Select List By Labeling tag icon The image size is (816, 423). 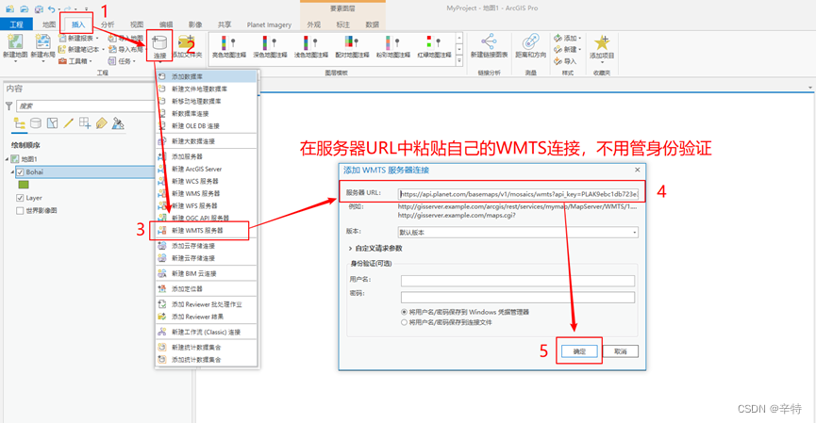pos(102,123)
